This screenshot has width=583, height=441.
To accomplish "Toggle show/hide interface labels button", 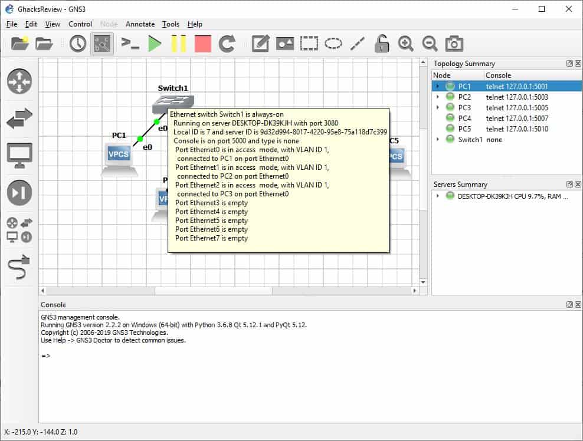I will 102,44.
